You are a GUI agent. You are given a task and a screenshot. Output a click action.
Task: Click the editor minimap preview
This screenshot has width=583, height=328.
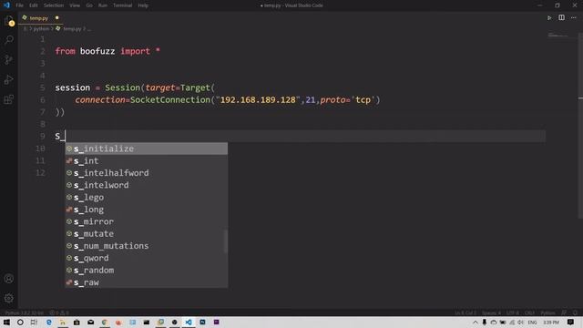pos(557,36)
